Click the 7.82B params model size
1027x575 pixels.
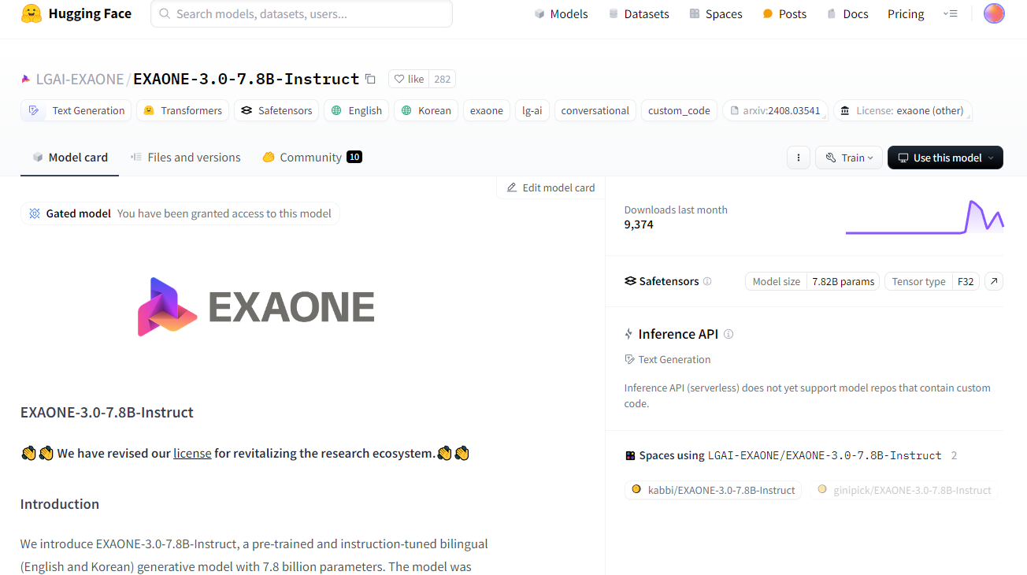tap(843, 281)
